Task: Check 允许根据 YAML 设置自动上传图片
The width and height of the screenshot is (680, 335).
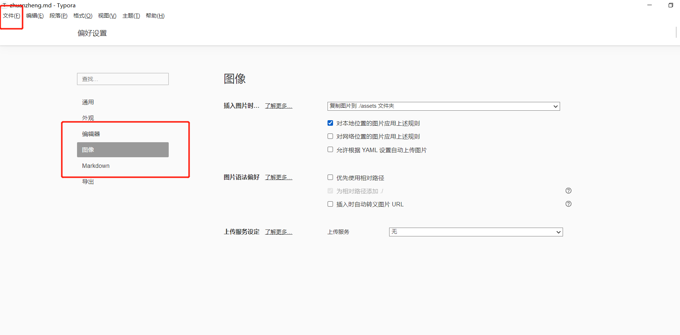Action: coord(330,150)
